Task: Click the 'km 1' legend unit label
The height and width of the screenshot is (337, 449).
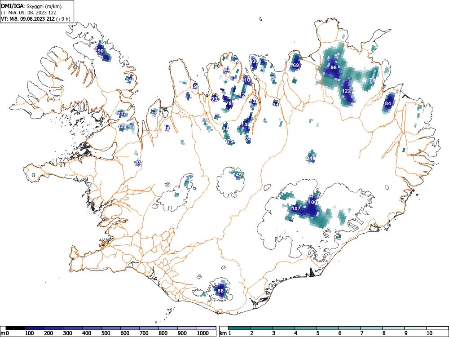Action: [x=226, y=333]
